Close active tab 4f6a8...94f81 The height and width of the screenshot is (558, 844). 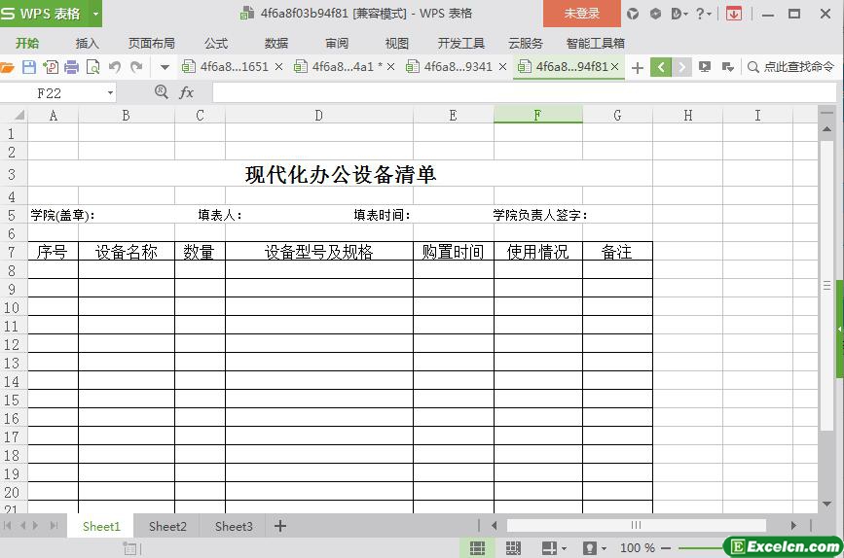click(x=614, y=67)
